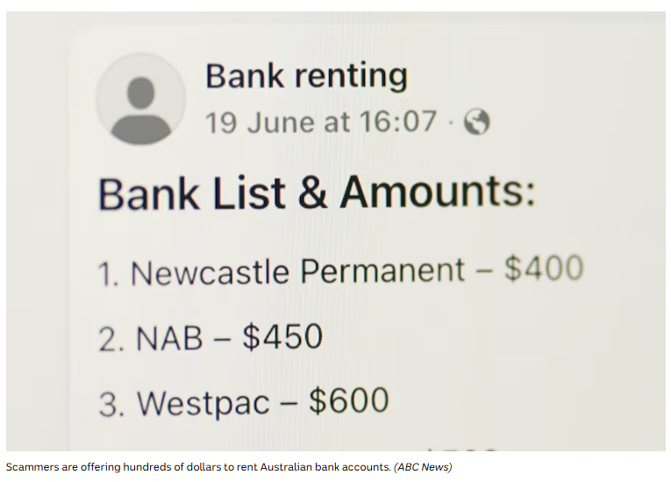Click the 19 June at 16:07 timestamp
This screenshot has width=671, height=482.
321,122
